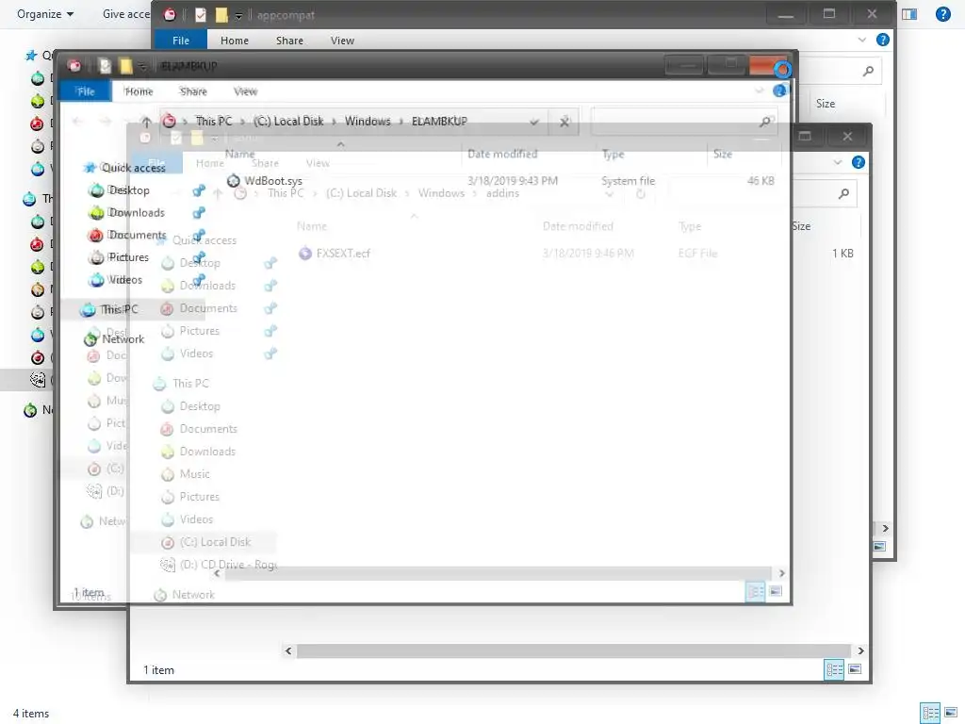
Task: Click the help icon in the ELAMBKUP window
Action: click(x=779, y=91)
